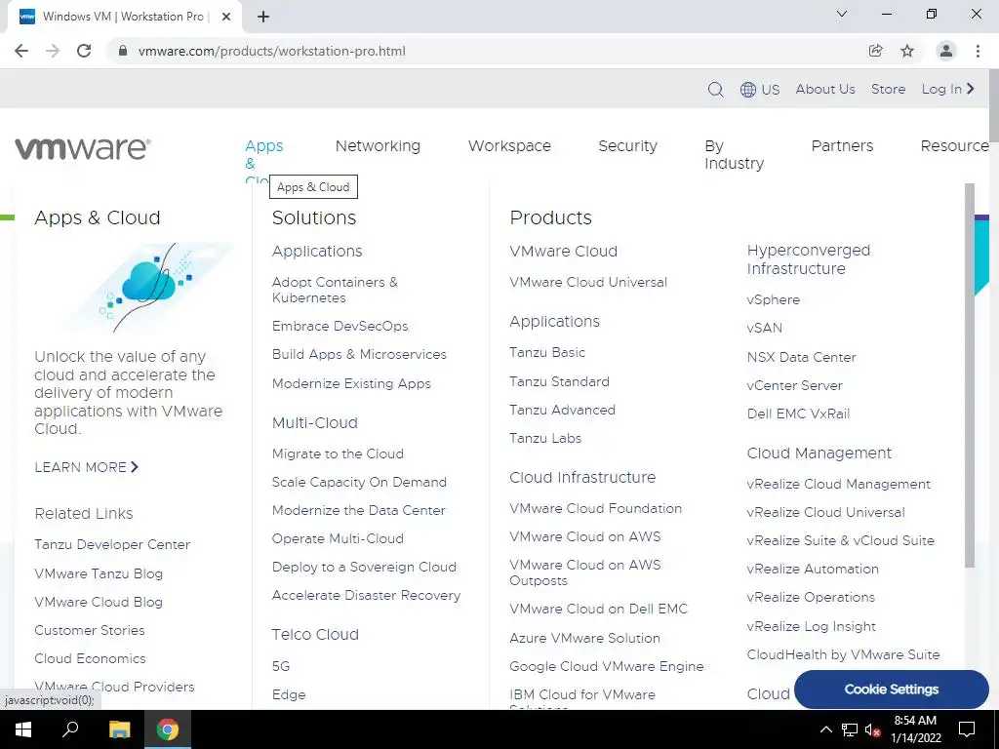Open the Log In menu chevron
This screenshot has height=749, width=999.
coord(971,89)
